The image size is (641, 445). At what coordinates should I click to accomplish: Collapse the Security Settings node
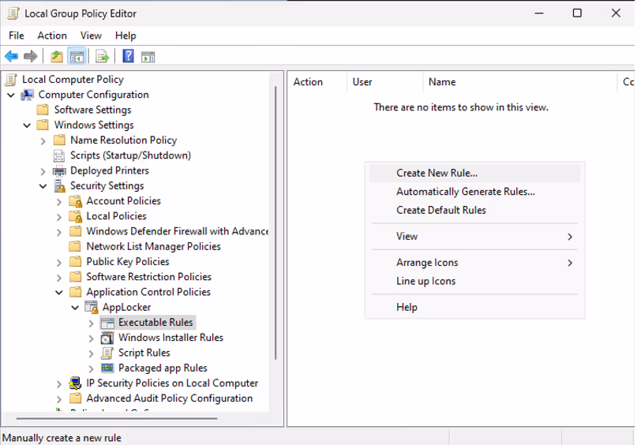(x=43, y=186)
